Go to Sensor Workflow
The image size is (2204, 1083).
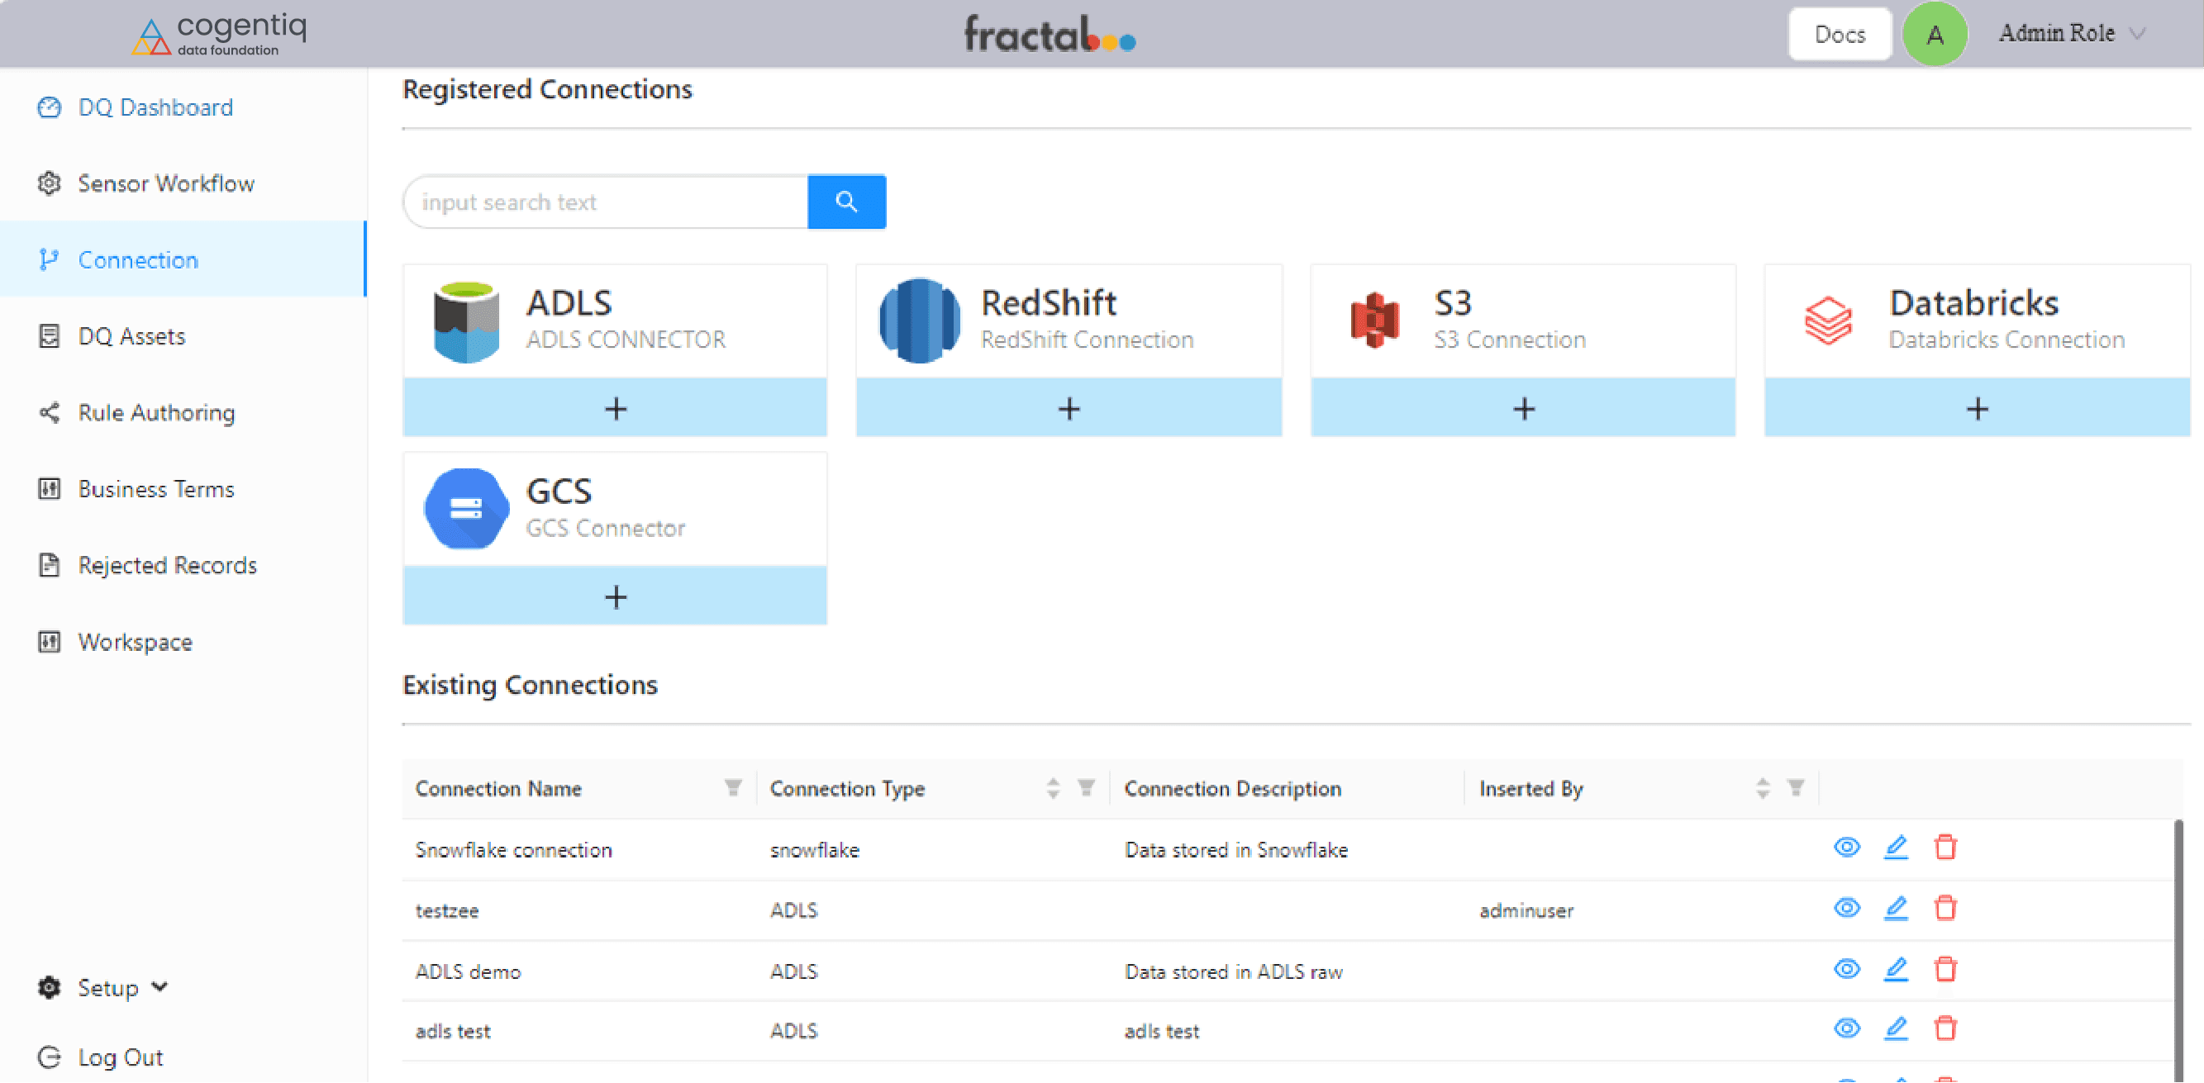point(183,183)
